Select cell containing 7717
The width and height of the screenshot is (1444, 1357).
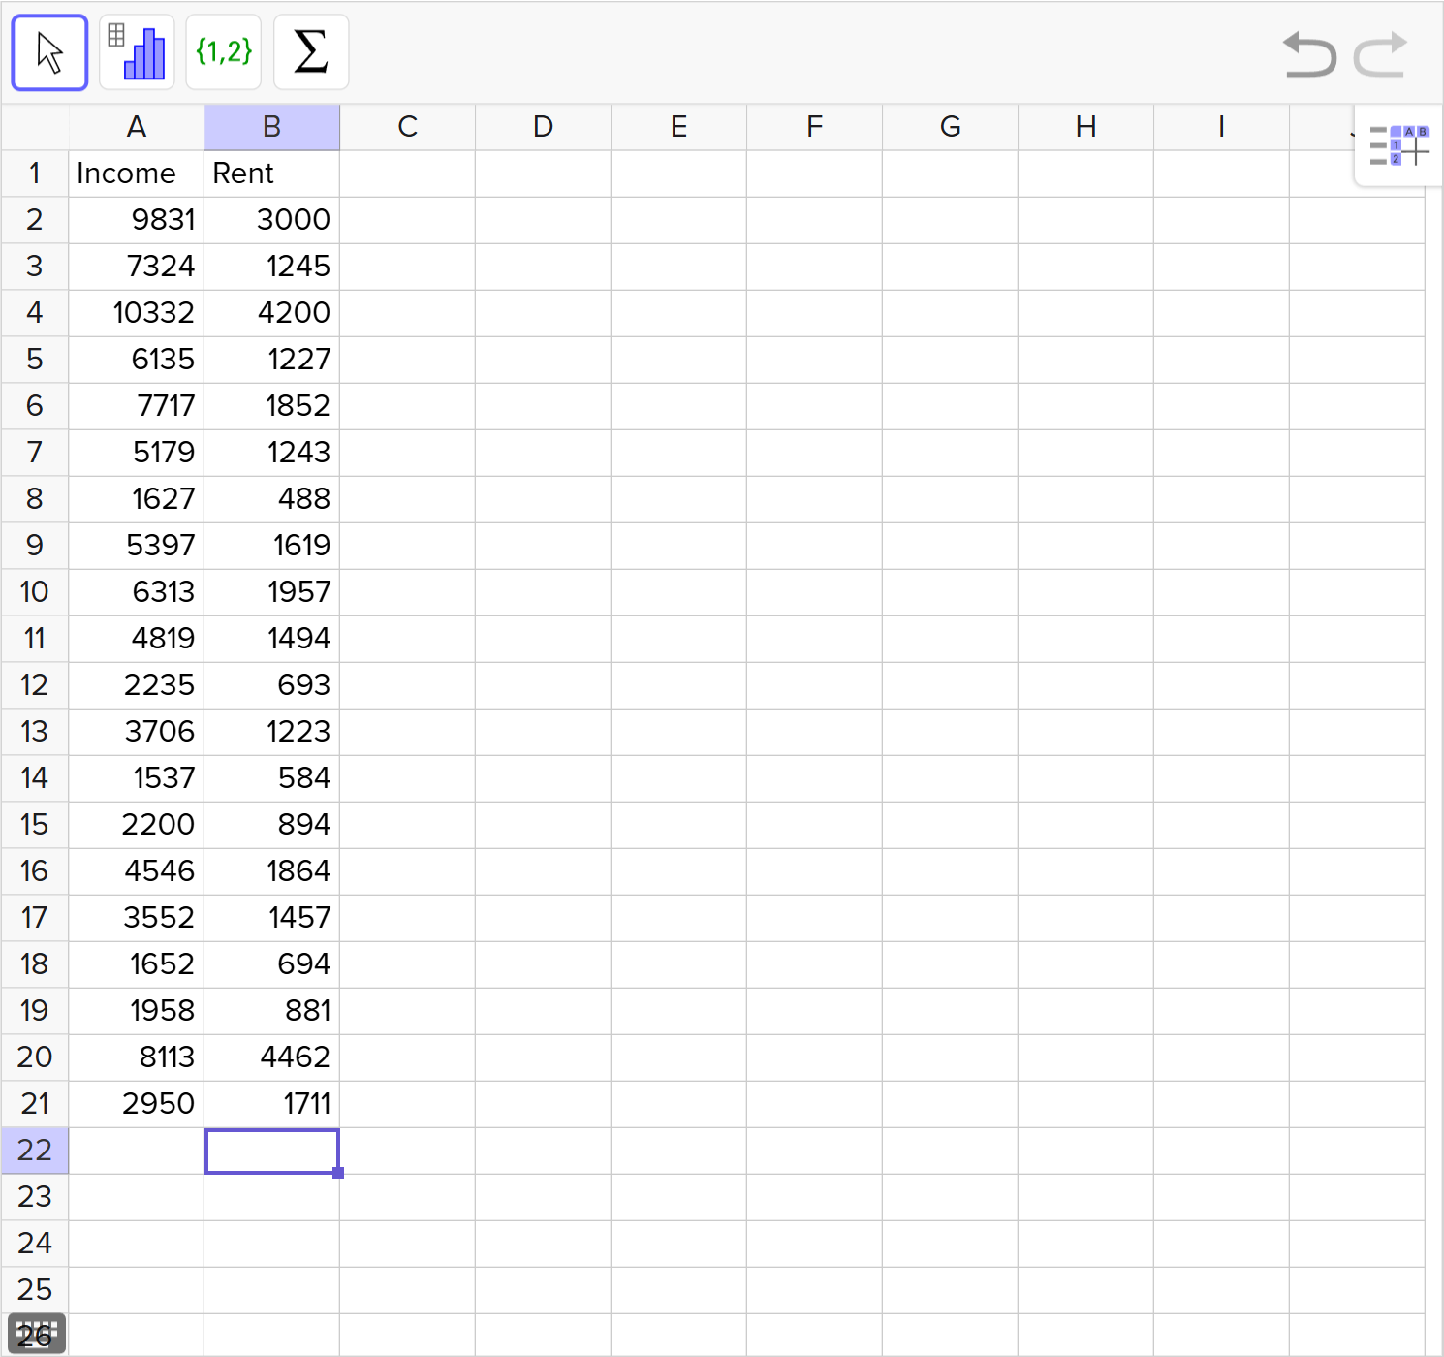(137, 406)
